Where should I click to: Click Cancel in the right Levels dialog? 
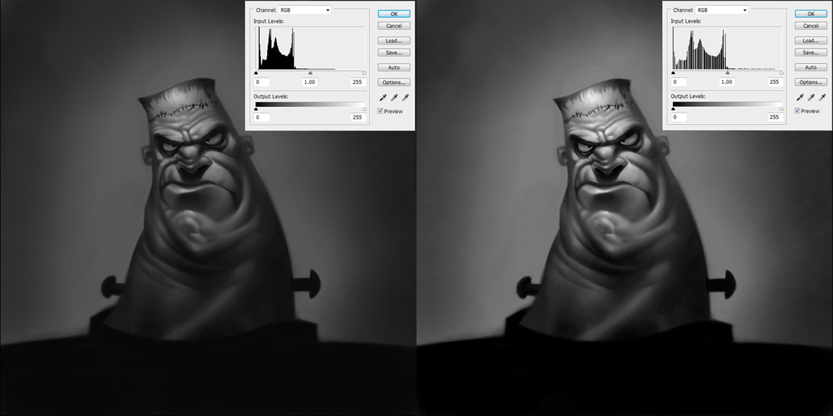click(x=811, y=26)
